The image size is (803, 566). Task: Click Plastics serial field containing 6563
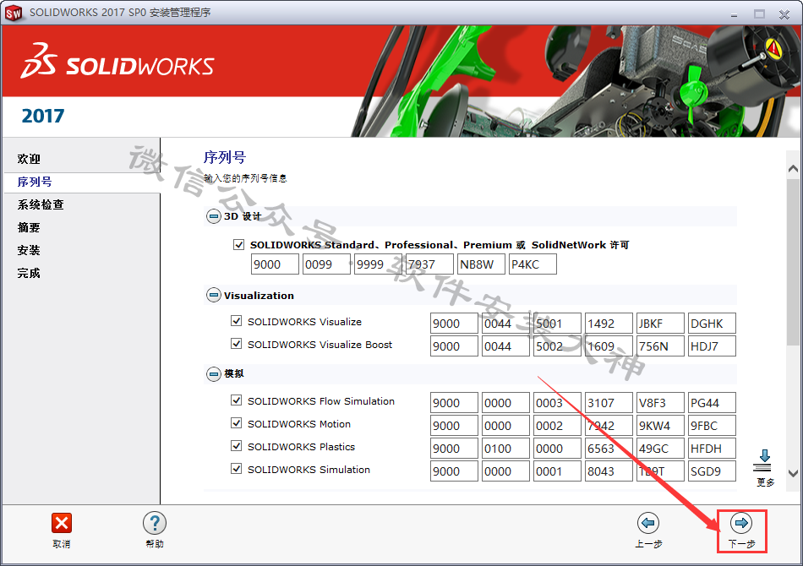point(609,449)
